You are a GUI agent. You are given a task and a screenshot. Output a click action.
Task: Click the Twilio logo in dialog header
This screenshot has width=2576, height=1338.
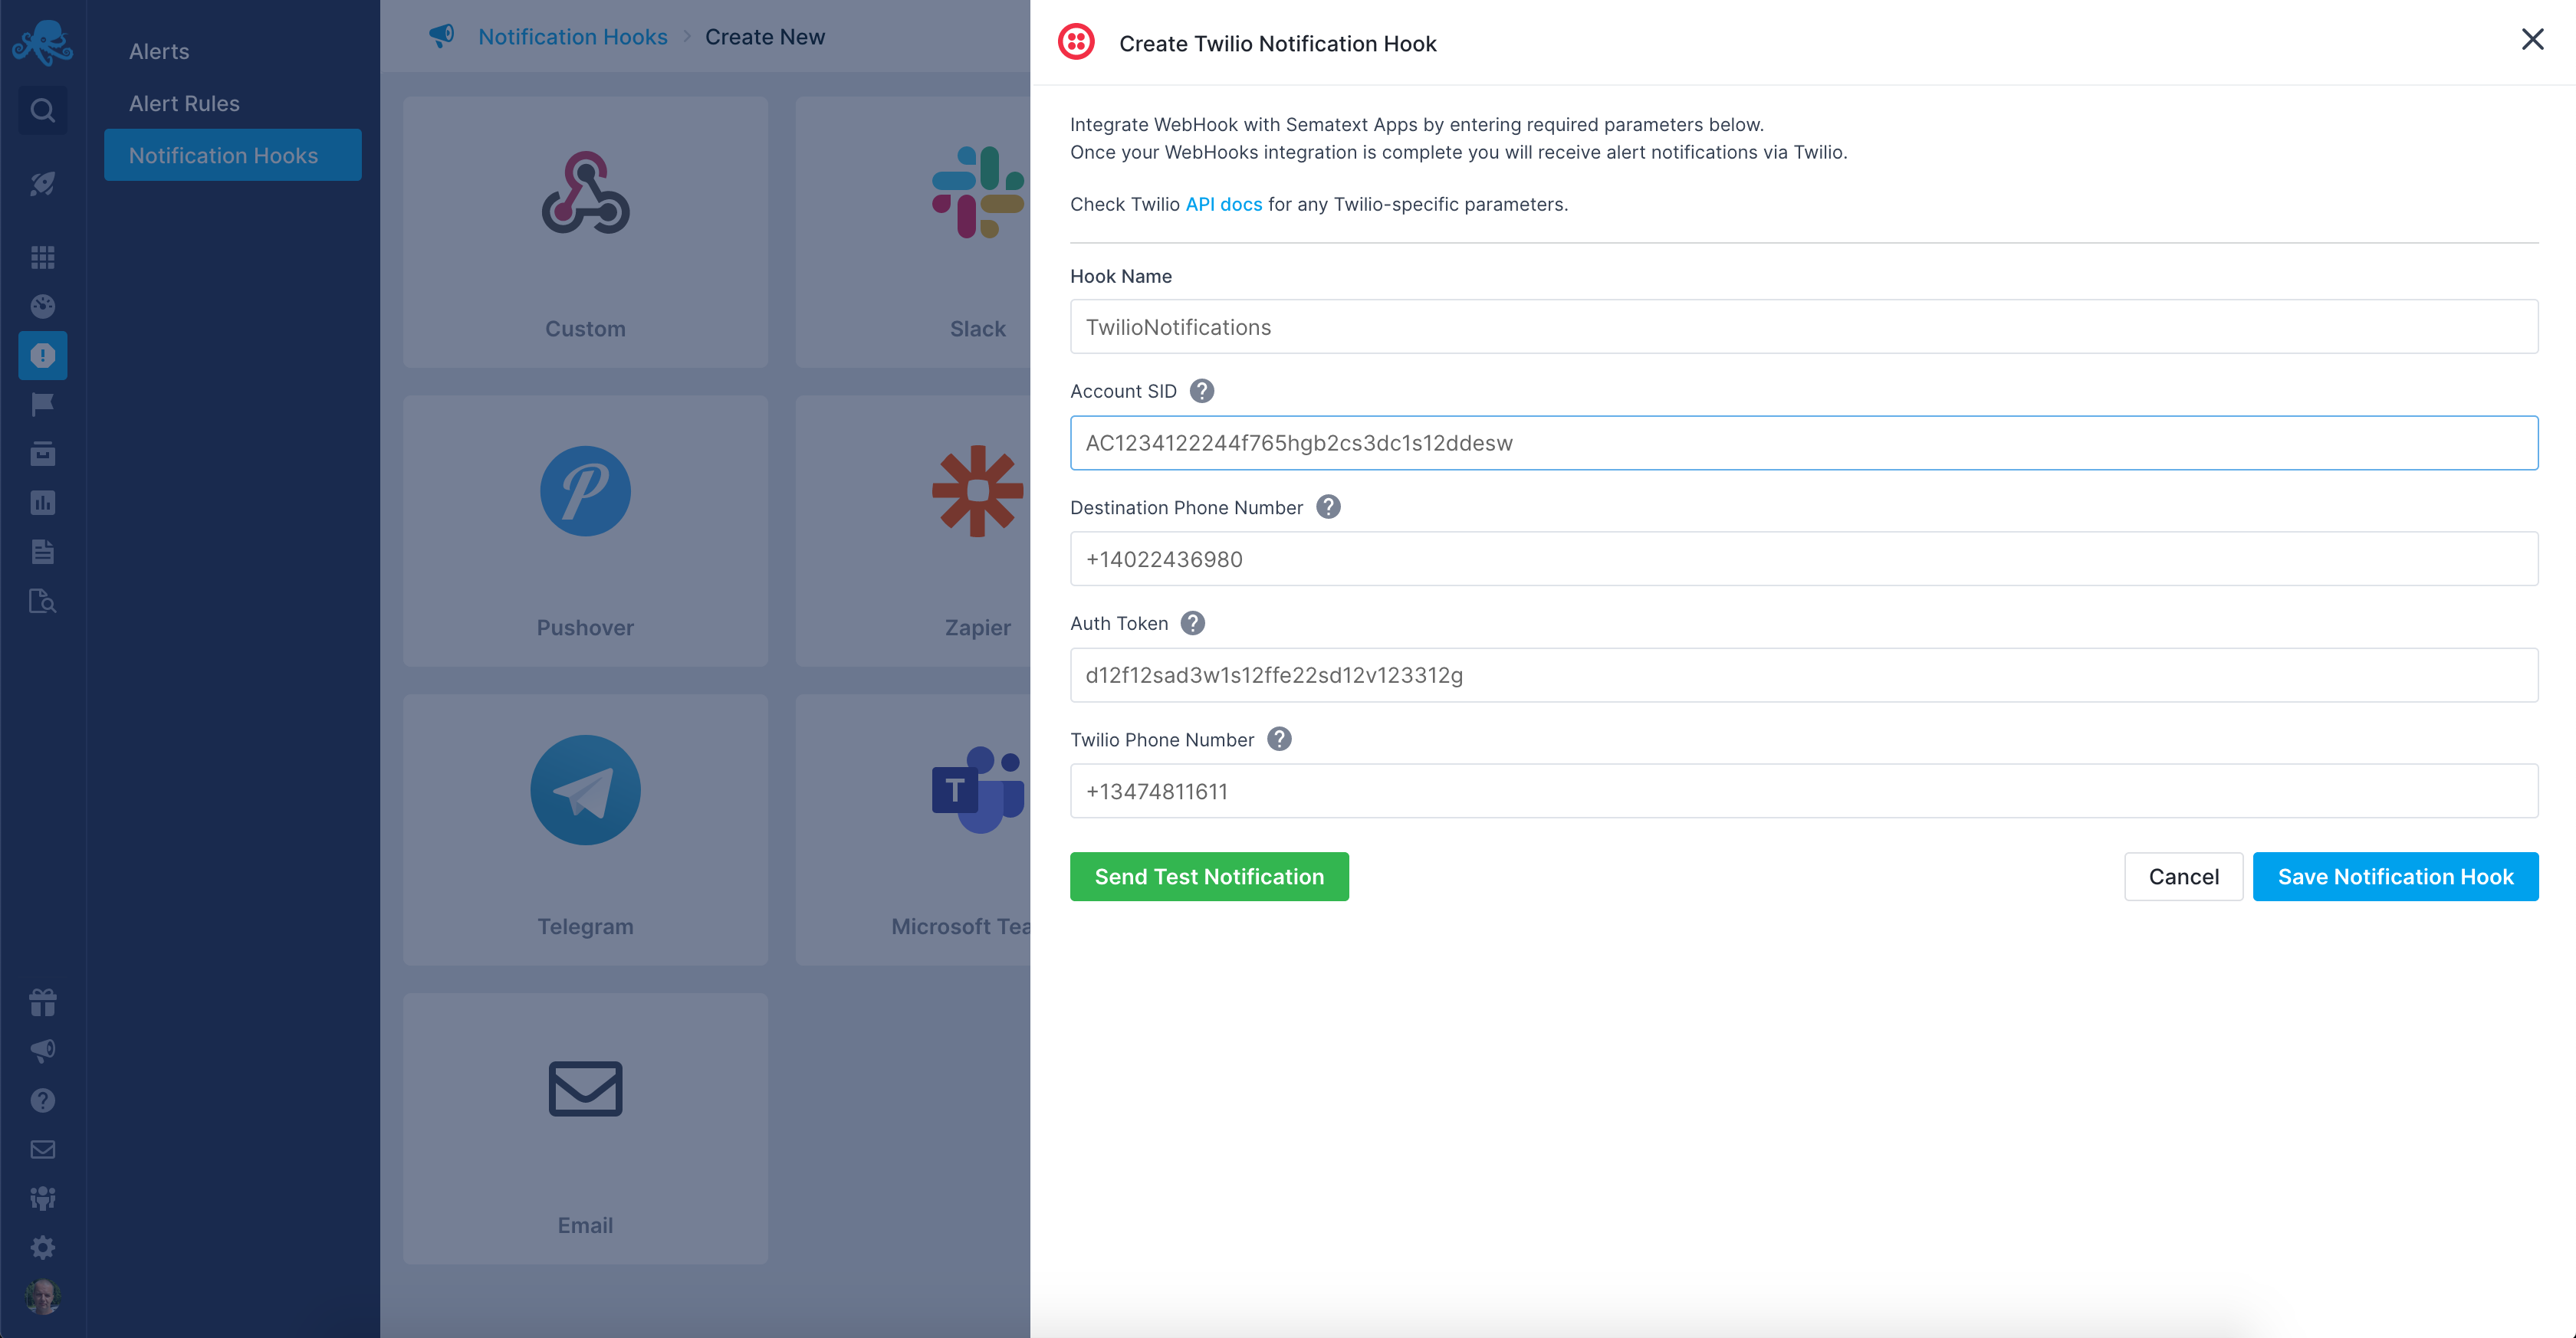[x=1076, y=42]
